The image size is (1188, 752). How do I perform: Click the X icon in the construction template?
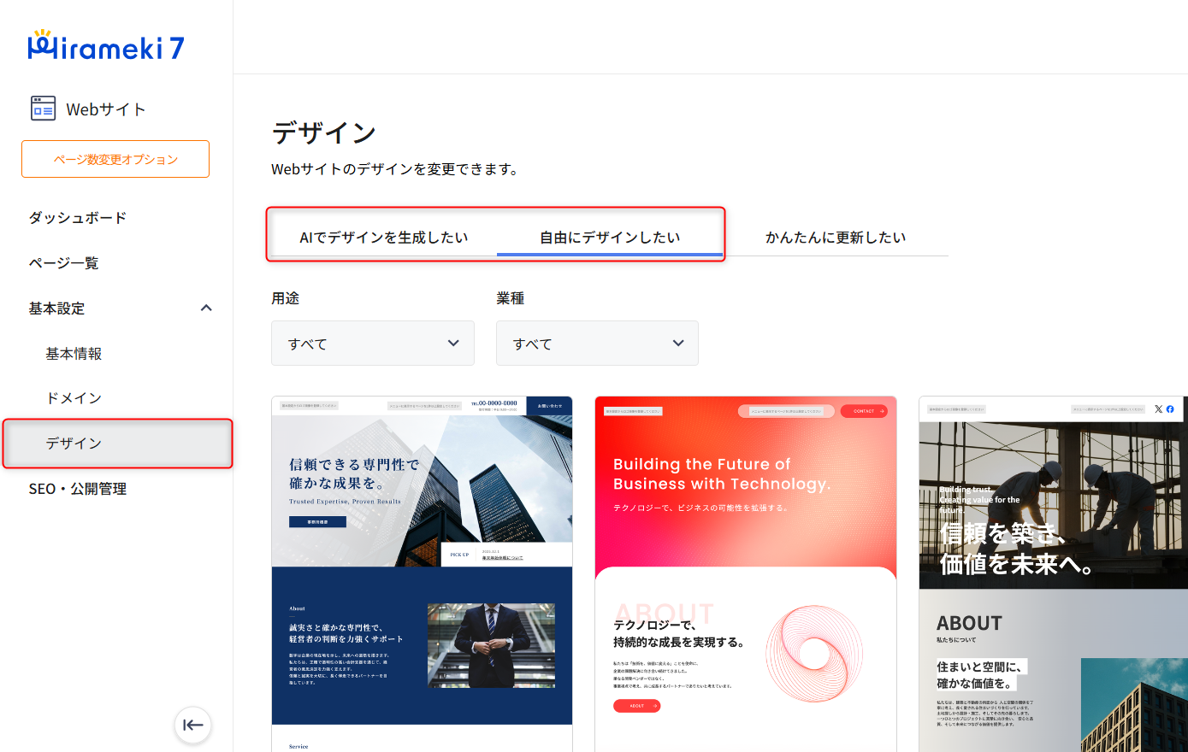click(1158, 409)
